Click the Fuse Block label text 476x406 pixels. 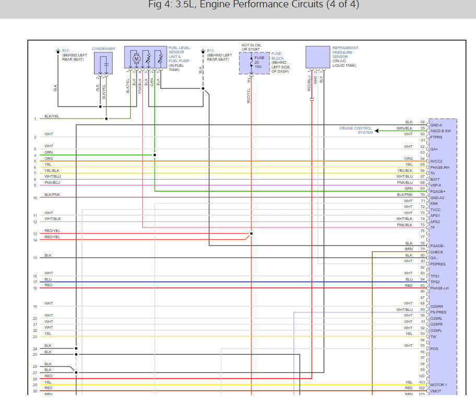tap(280, 63)
